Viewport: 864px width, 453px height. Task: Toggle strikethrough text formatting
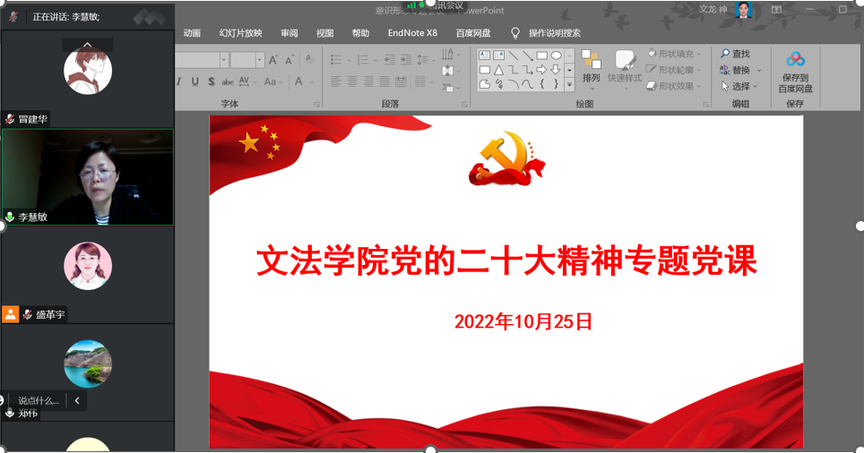(228, 81)
